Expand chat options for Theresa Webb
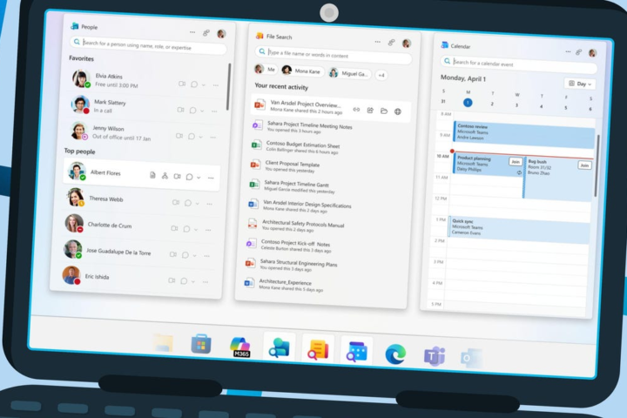627x418 pixels. tap(197, 204)
